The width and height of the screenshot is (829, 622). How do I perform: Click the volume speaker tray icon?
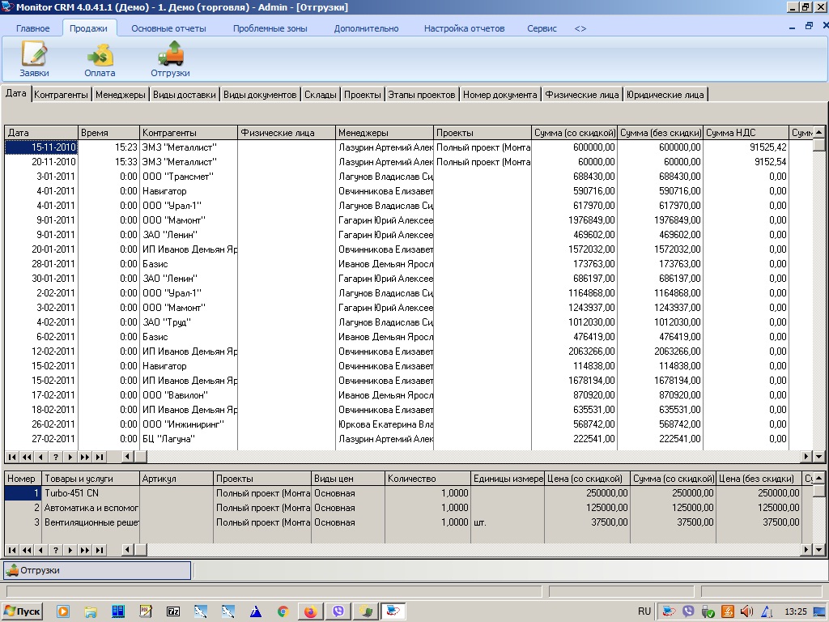746,611
